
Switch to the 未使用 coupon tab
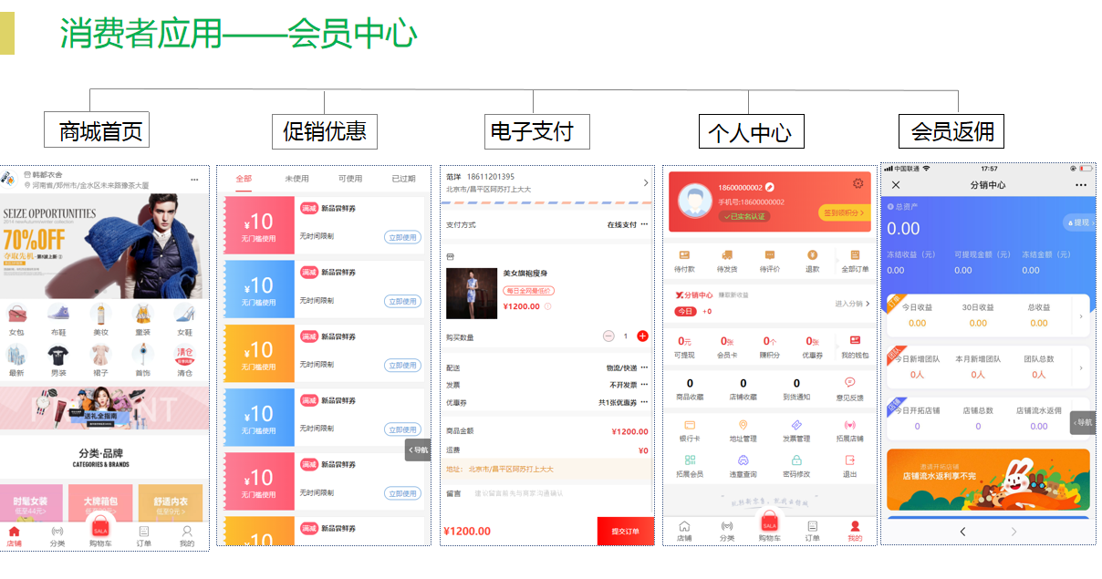point(296,179)
